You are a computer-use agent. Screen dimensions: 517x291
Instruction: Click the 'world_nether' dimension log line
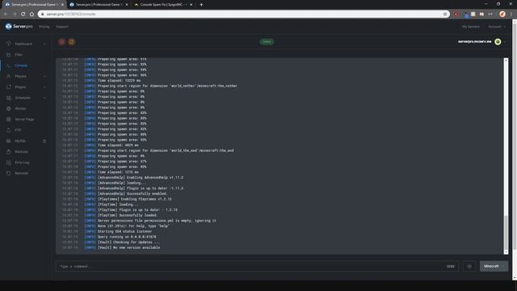pyautogui.click(x=167, y=86)
